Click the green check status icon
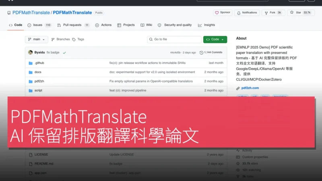Image resolution: width=322 pixels, height=181 pixels. pos(64,53)
